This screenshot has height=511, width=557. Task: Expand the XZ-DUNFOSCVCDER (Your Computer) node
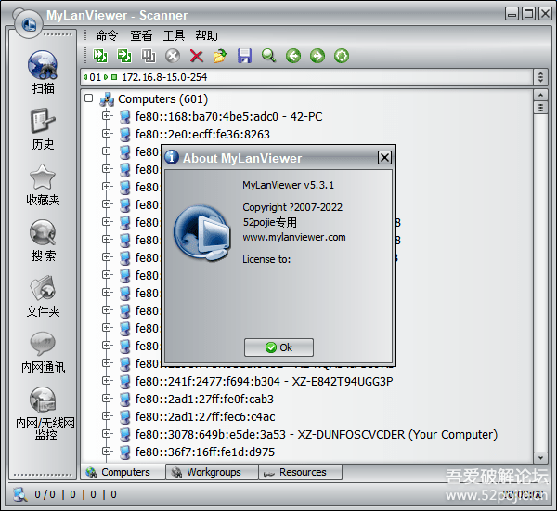[106, 434]
